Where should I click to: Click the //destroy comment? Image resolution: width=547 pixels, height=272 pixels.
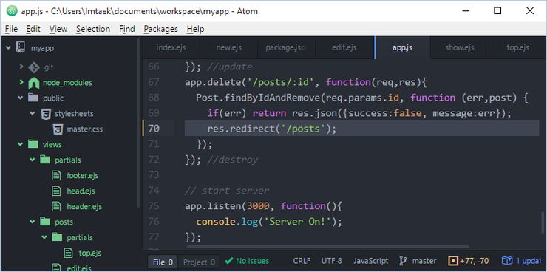click(232, 160)
